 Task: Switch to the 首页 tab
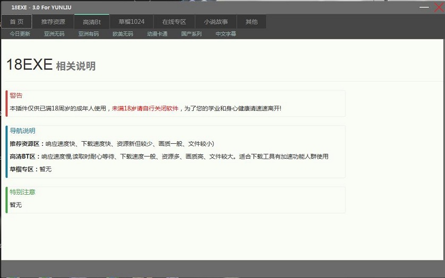tap(16, 22)
